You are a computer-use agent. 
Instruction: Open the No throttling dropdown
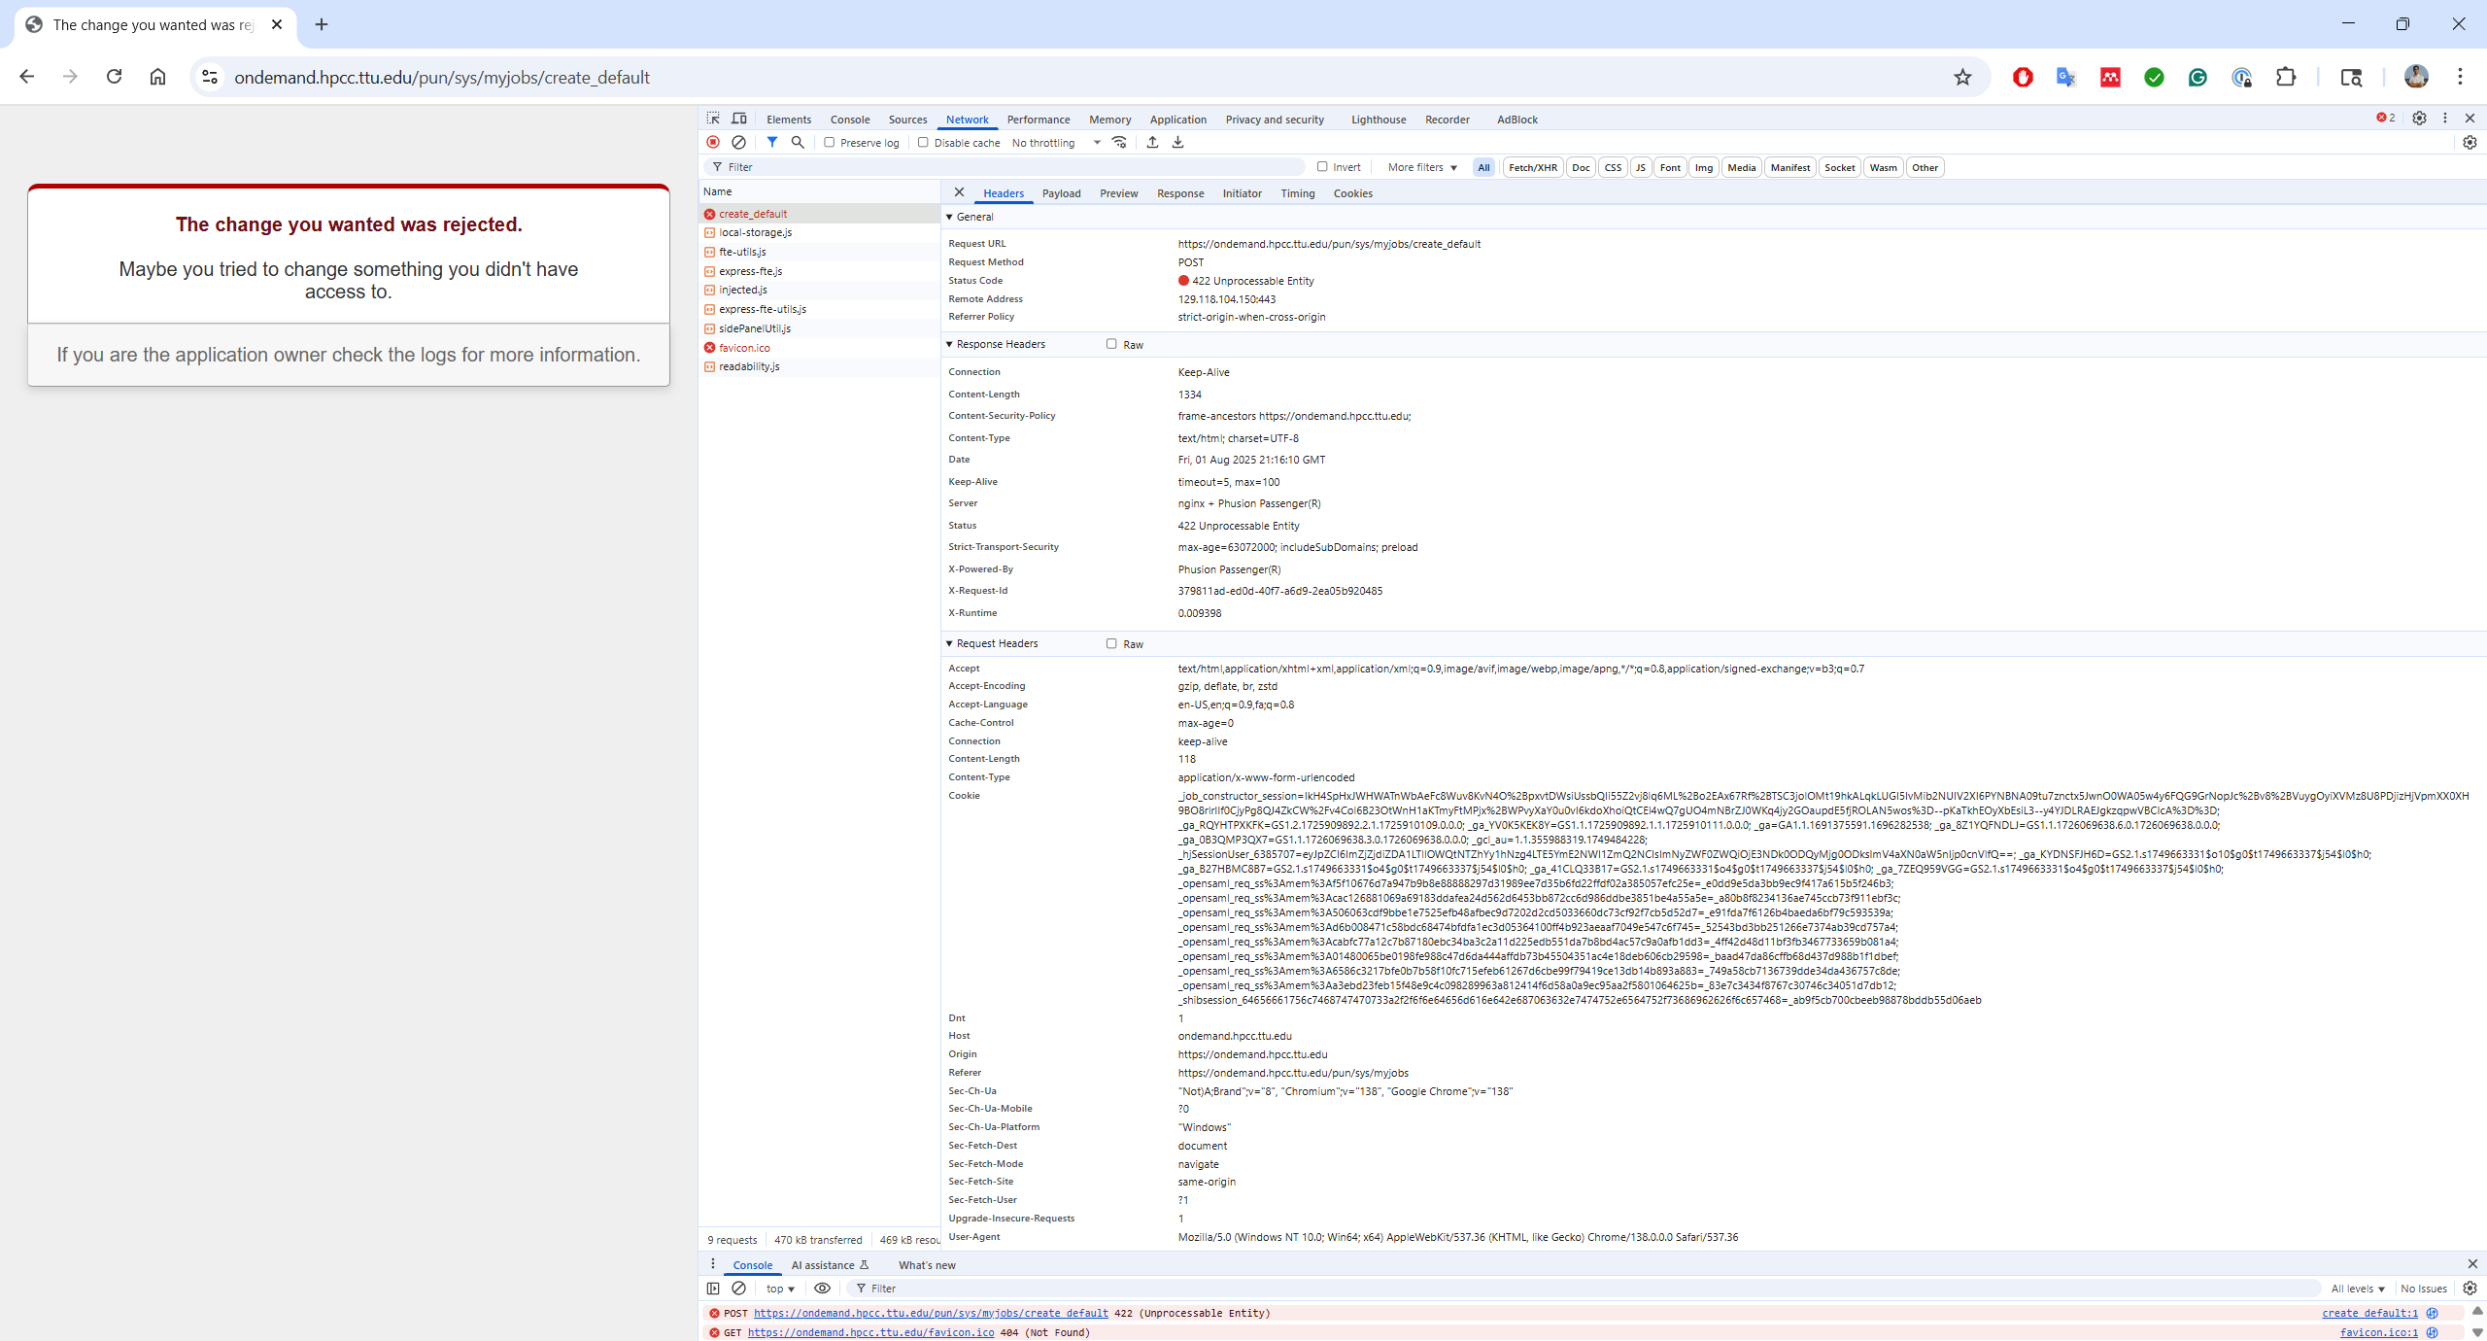(x=1055, y=143)
